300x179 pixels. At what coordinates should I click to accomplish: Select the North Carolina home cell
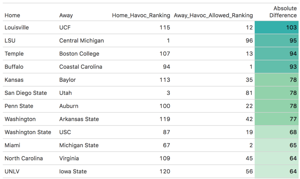click(x=24, y=158)
